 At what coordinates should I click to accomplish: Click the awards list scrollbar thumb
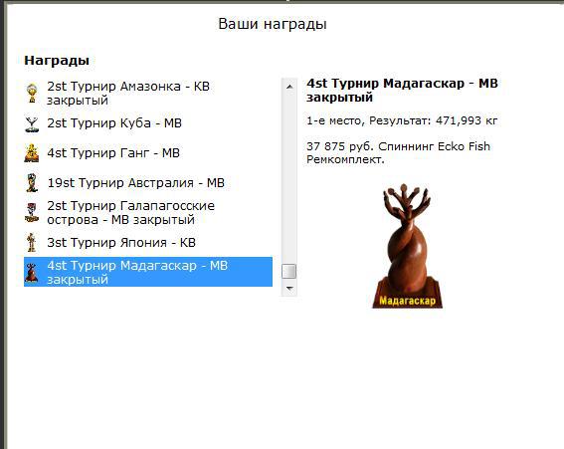[289, 271]
